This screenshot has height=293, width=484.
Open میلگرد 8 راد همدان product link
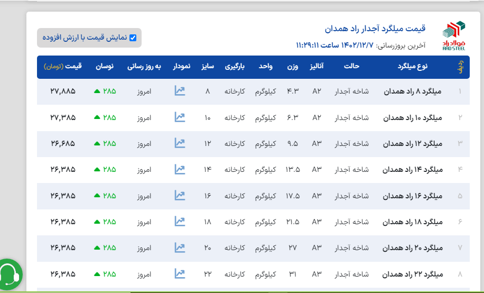[414, 91]
